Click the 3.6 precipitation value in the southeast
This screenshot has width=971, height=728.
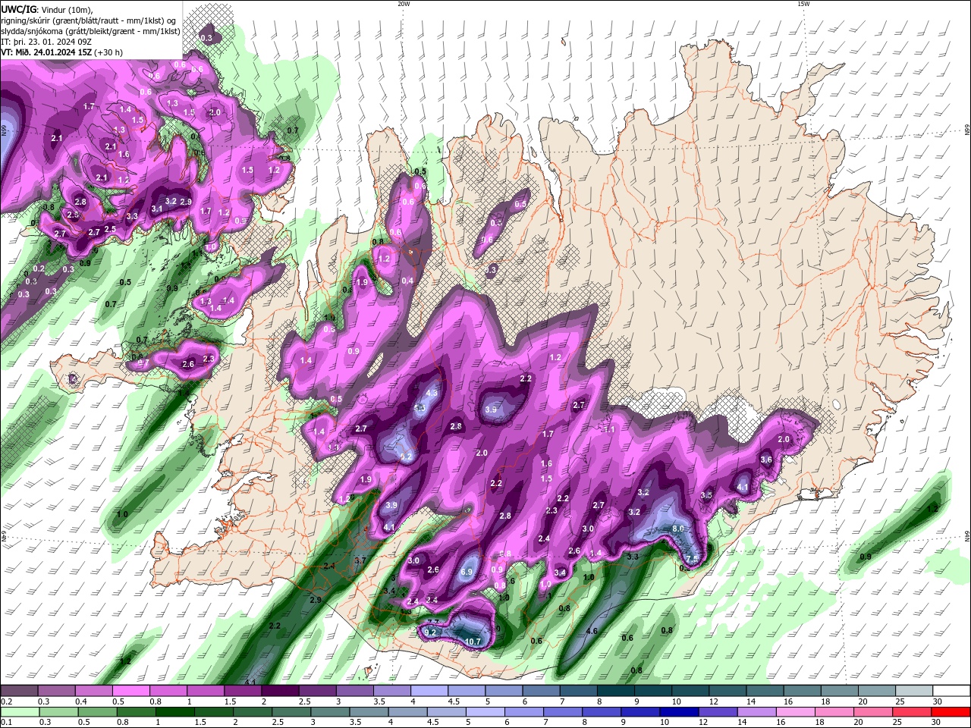click(x=766, y=460)
